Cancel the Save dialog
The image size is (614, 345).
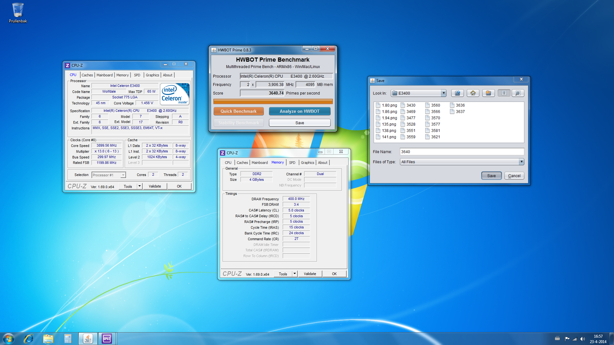point(514,176)
